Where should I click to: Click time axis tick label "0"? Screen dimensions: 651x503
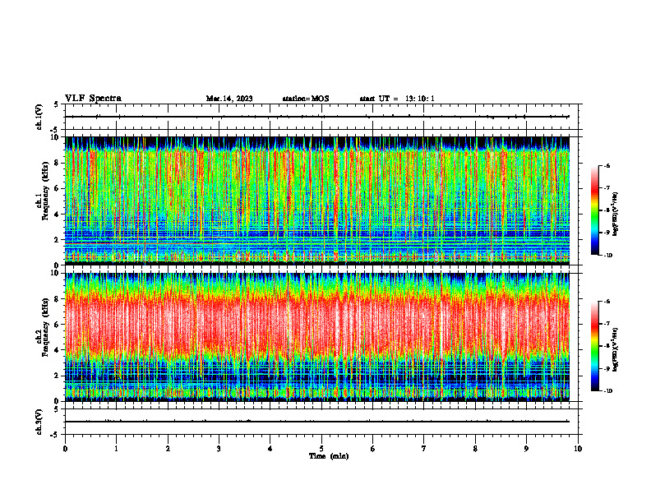pyautogui.click(x=65, y=449)
